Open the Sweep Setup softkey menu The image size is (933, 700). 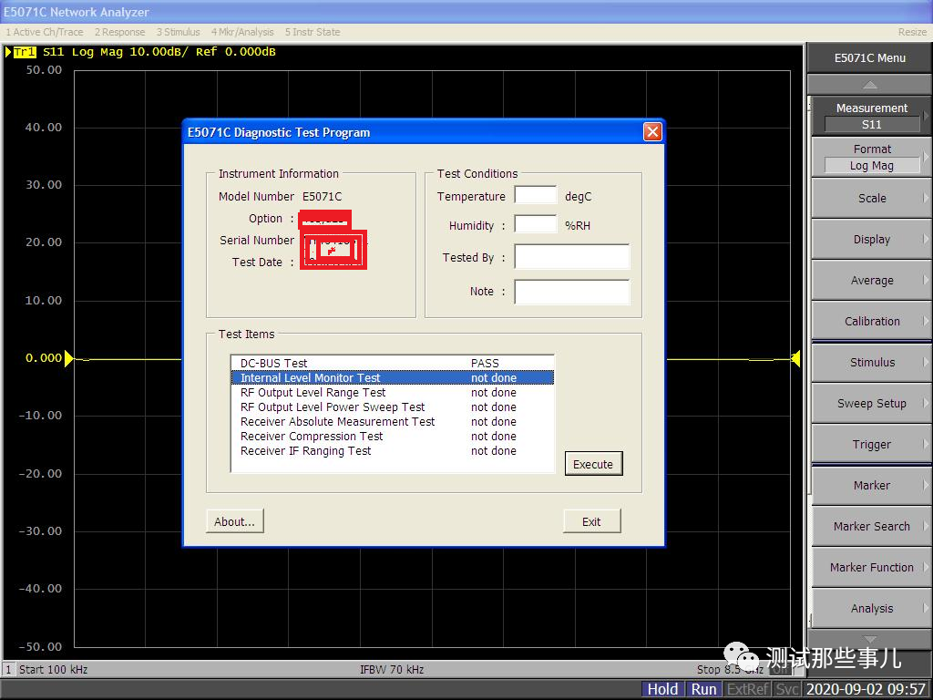point(872,404)
